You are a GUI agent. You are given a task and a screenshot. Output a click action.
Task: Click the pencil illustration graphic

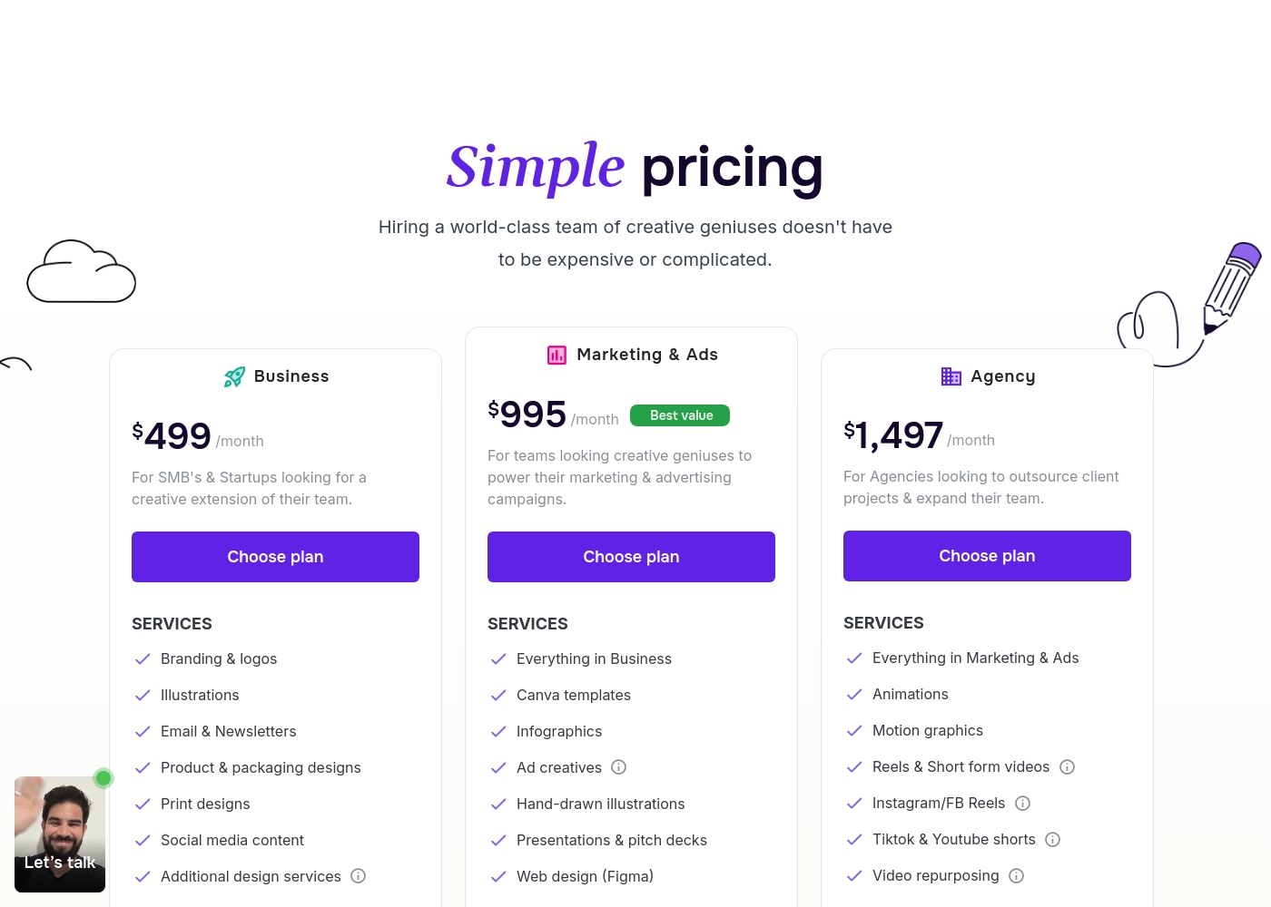[1231, 288]
